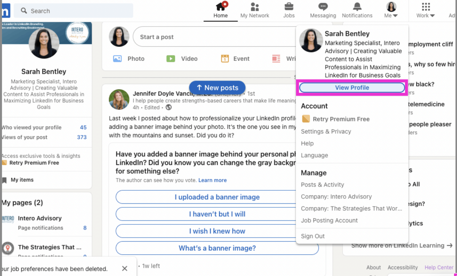Expand 'Show more on LinkedIn Learning'
Screen dimensions: 457x276
(x=400, y=245)
